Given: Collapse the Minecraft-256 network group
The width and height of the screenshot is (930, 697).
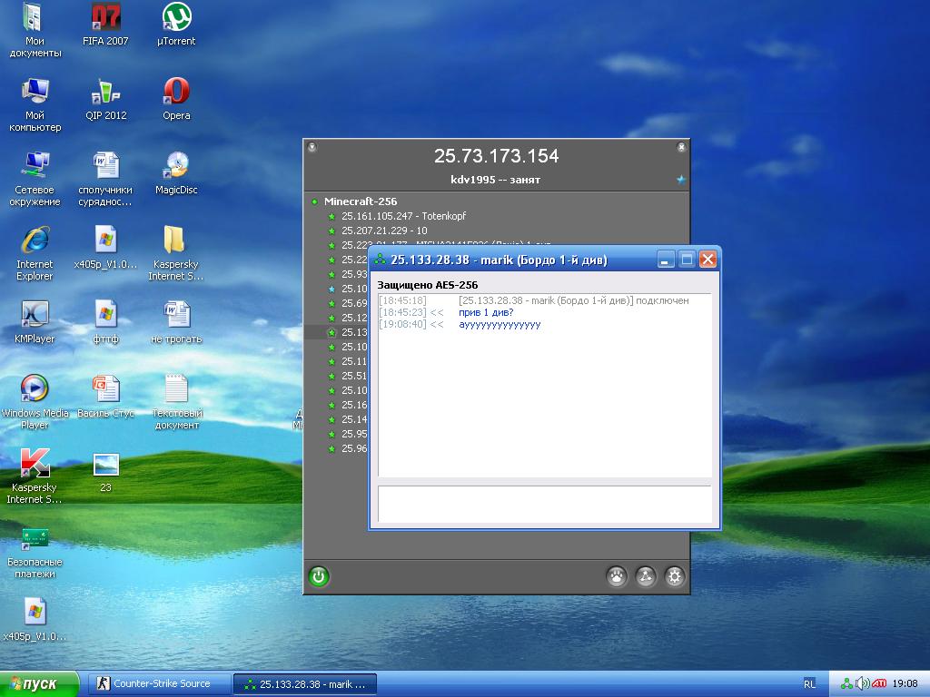Looking at the screenshot, I should tap(314, 201).
